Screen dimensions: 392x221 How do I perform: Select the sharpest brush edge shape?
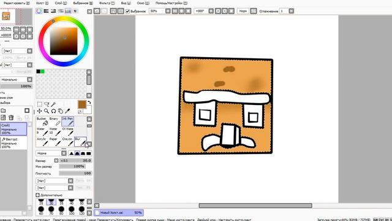coord(72,153)
